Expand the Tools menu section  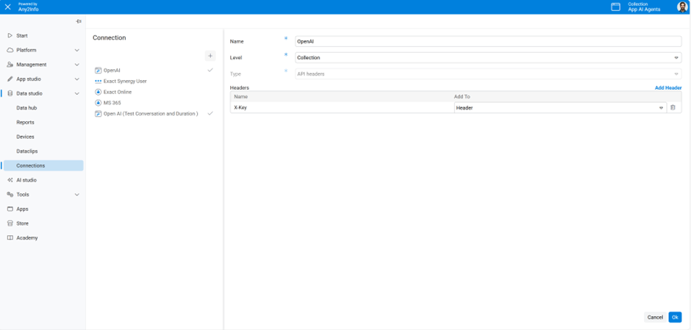(x=76, y=195)
